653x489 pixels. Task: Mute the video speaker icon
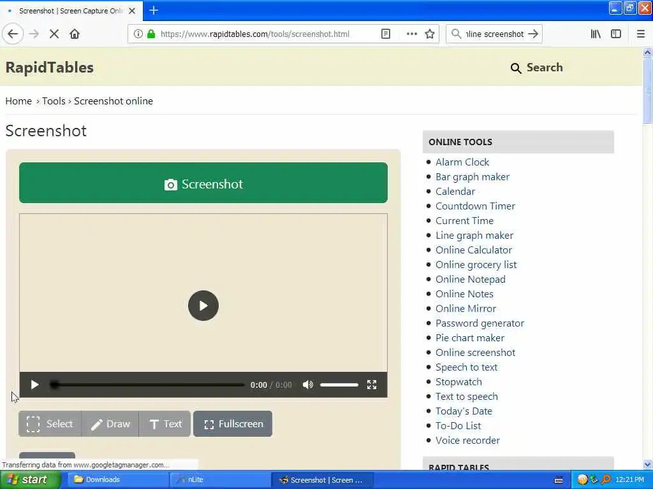tap(308, 385)
